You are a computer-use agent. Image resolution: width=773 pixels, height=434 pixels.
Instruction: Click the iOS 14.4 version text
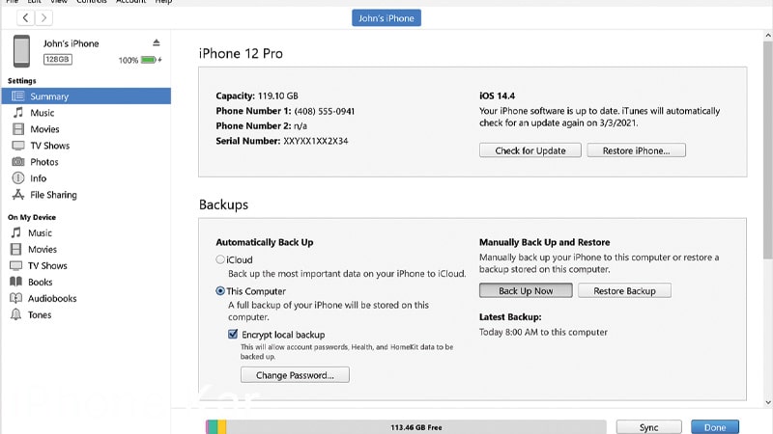click(x=497, y=95)
